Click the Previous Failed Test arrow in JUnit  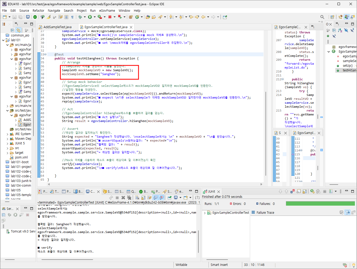tap(286, 191)
